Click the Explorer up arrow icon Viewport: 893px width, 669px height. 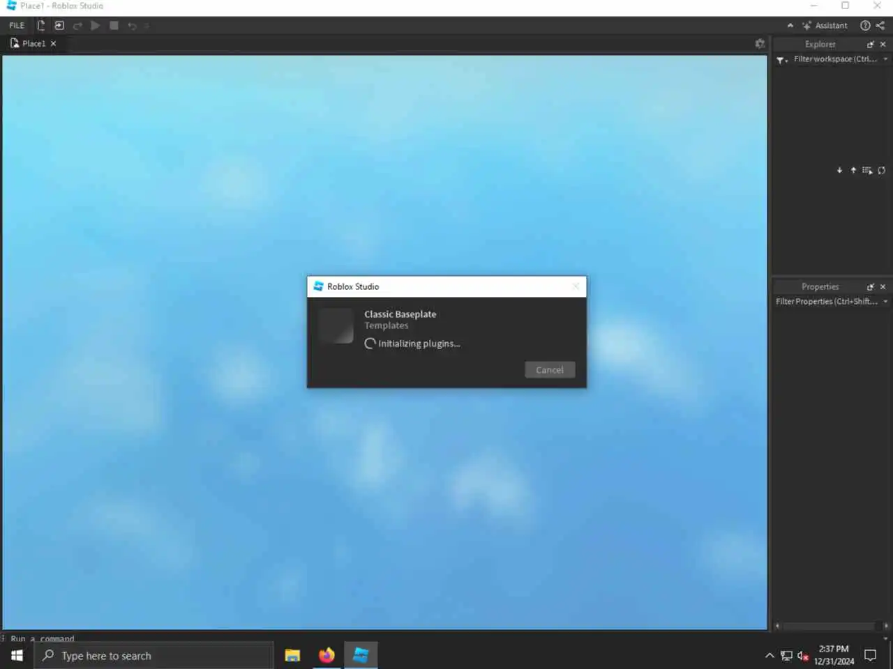(x=853, y=170)
